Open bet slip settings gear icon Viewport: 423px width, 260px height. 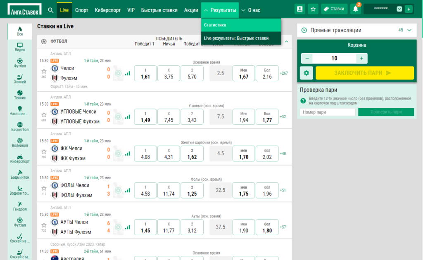307,73
